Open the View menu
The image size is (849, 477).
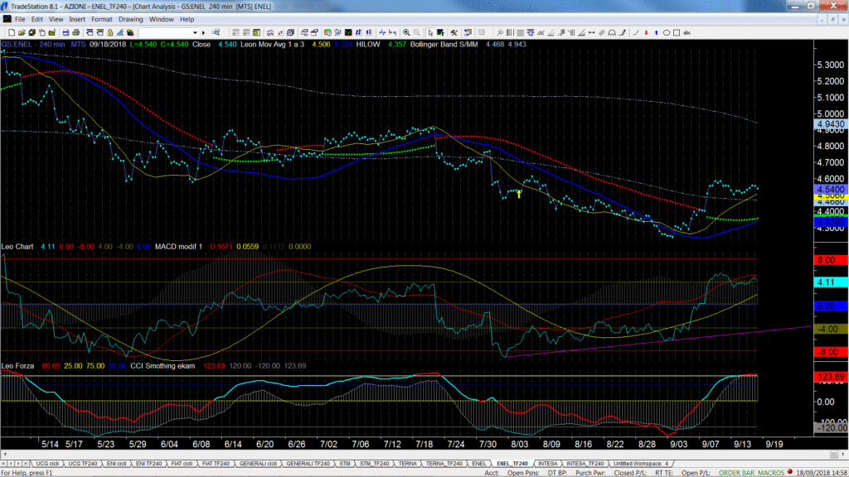pos(56,20)
